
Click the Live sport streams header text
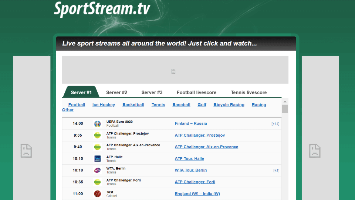click(160, 43)
